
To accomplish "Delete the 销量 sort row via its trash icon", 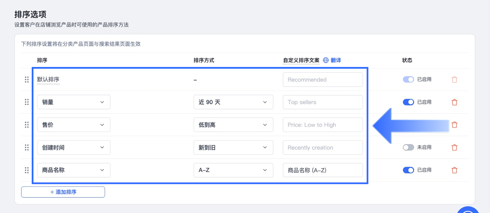I will point(454,102).
